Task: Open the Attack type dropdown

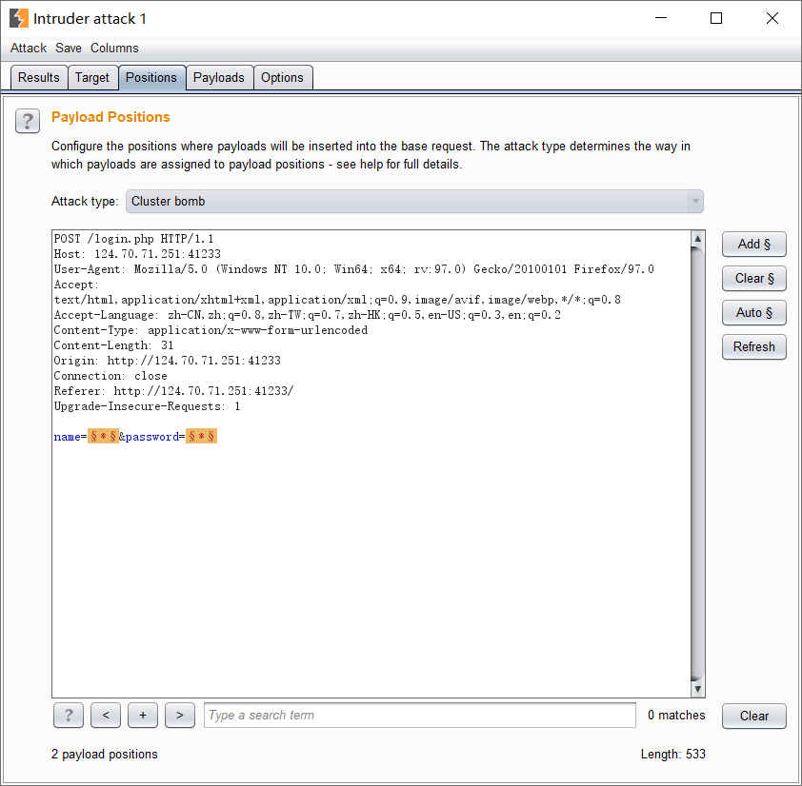Action: point(414,202)
